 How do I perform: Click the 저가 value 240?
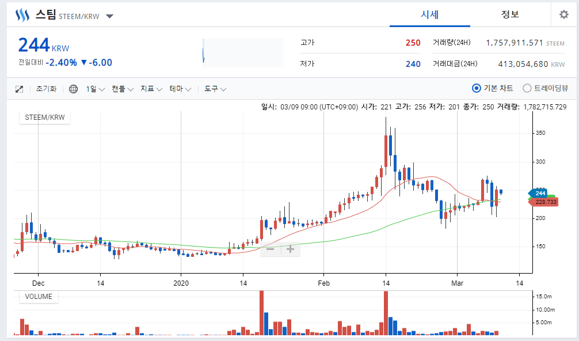tap(413, 65)
